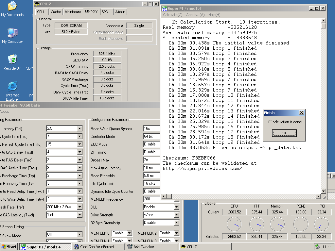Expand the Write Delay Time (Trtw) dropdown

pos(80,199)
